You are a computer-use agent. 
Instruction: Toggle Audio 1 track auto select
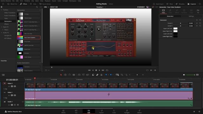[12, 105]
